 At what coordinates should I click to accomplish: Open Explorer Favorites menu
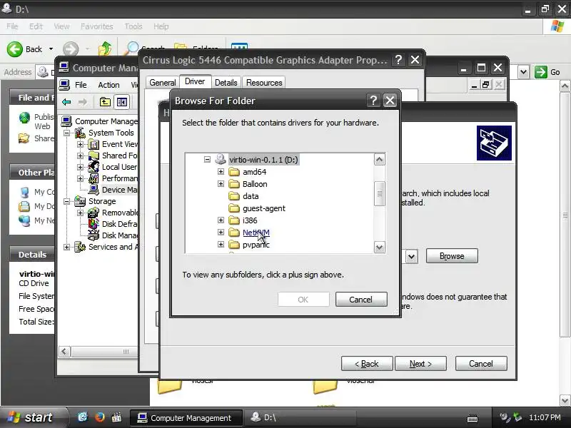pos(97,26)
